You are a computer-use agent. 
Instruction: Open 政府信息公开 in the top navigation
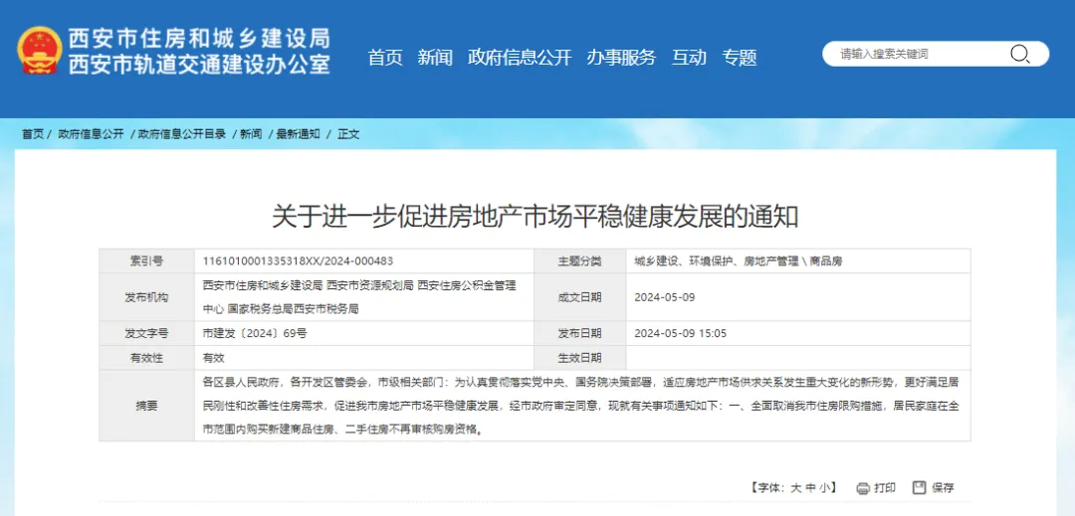click(520, 58)
